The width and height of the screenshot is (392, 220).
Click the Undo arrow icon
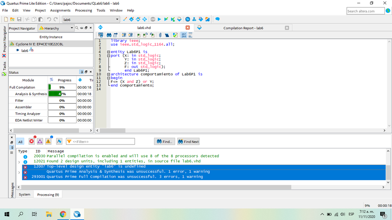coord(49,19)
